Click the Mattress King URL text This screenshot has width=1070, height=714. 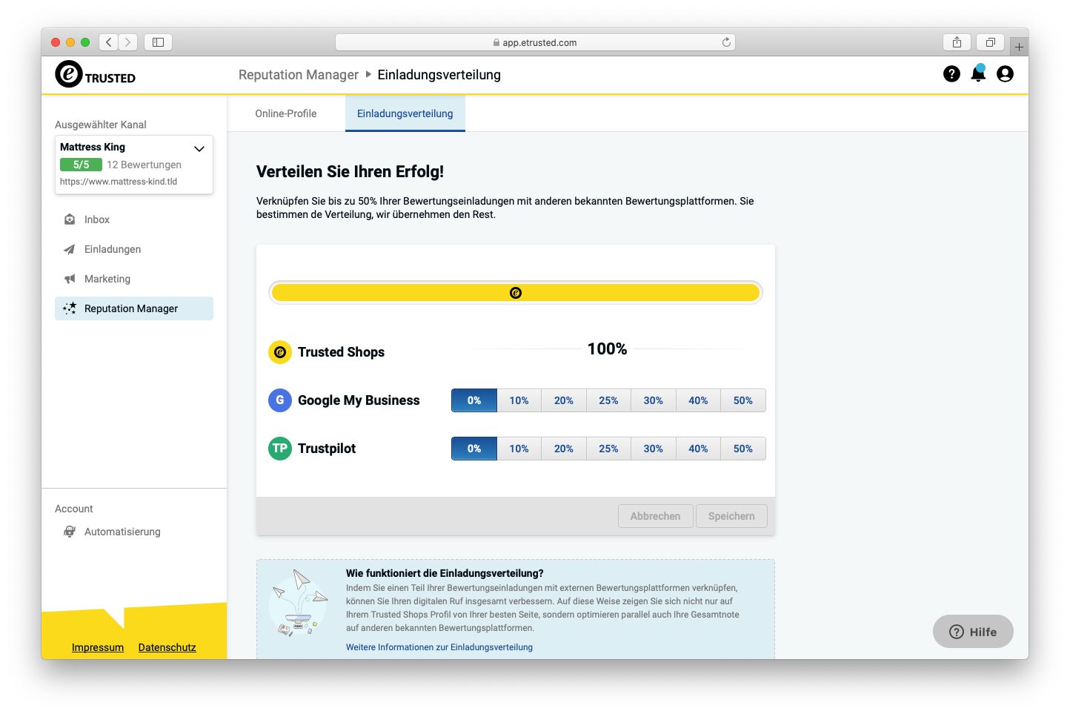coord(119,182)
